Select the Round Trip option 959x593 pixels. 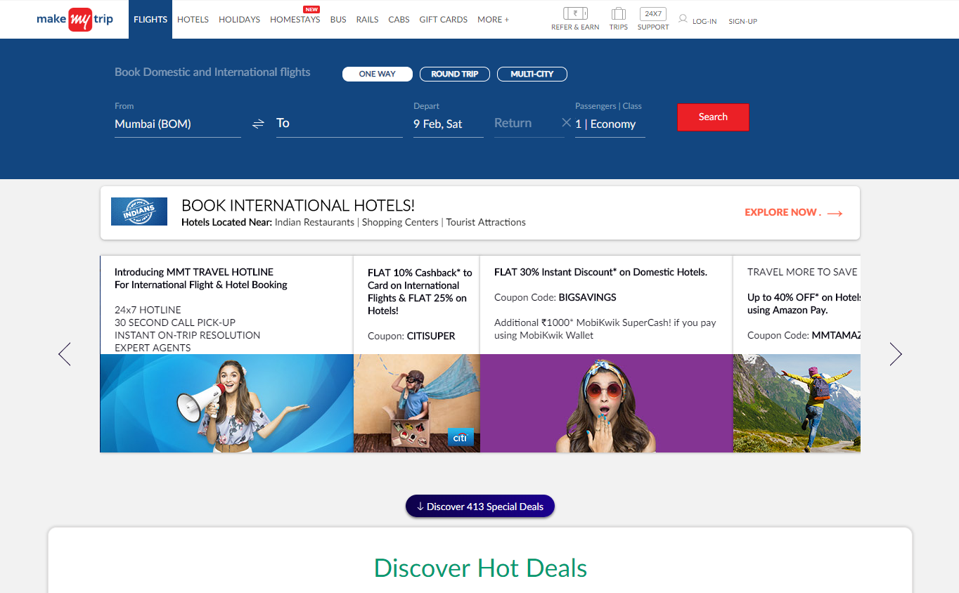pos(454,74)
